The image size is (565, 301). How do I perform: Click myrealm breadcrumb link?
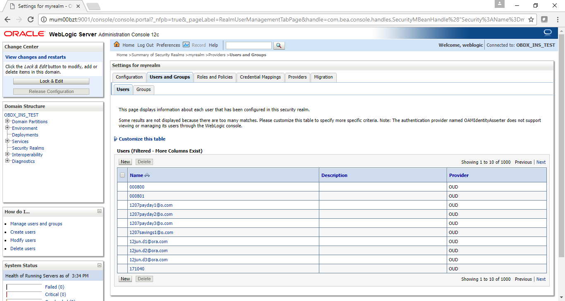pyautogui.click(x=196, y=55)
